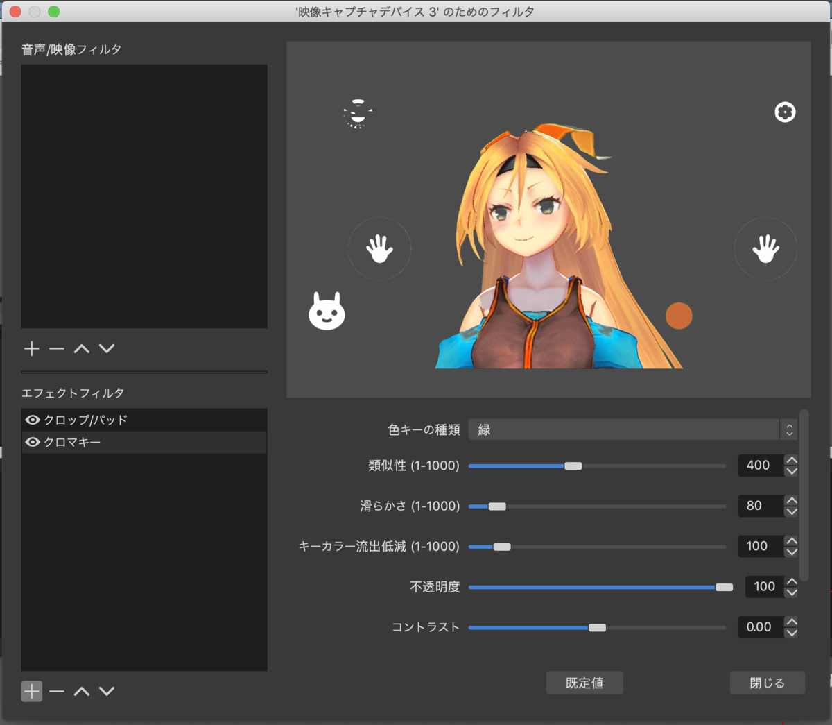Select the クロマキー filter row
832x725 pixels.
click(x=144, y=442)
